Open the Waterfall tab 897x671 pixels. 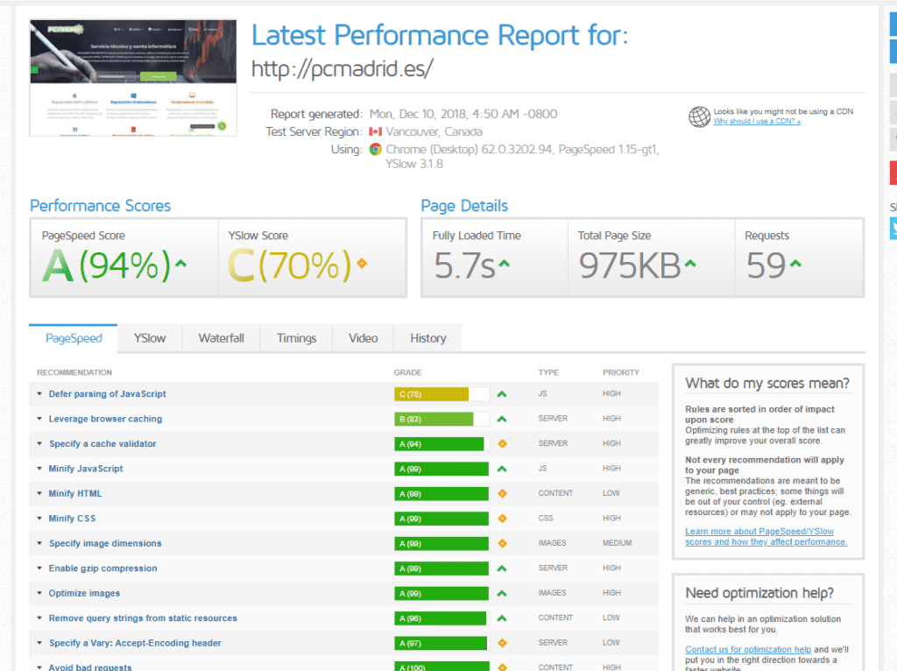tap(221, 338)
